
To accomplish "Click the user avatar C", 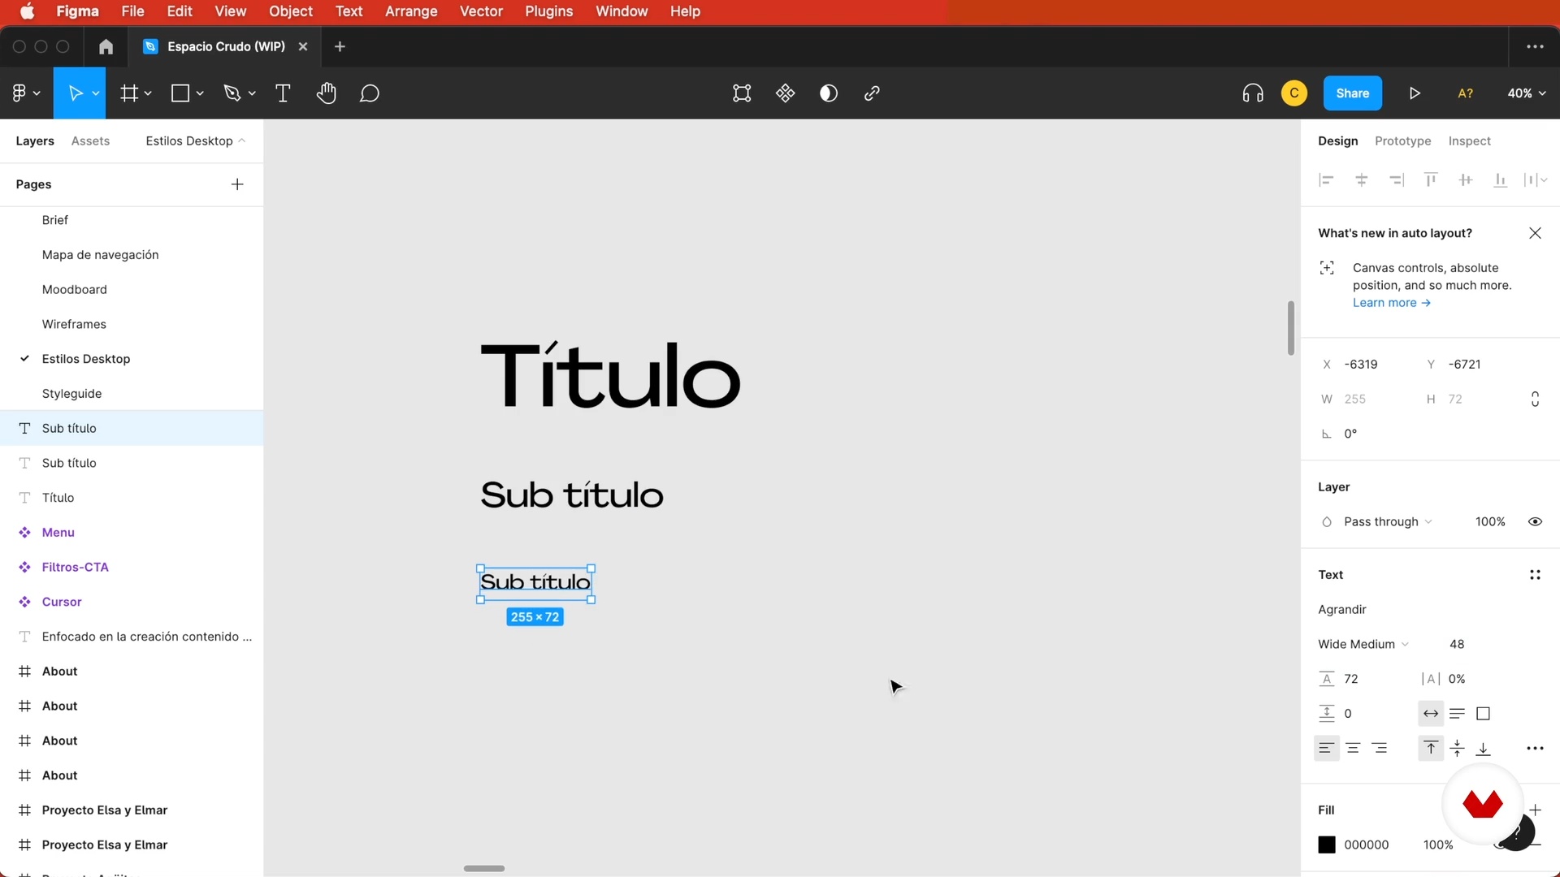I will [x=1294, y=93].
